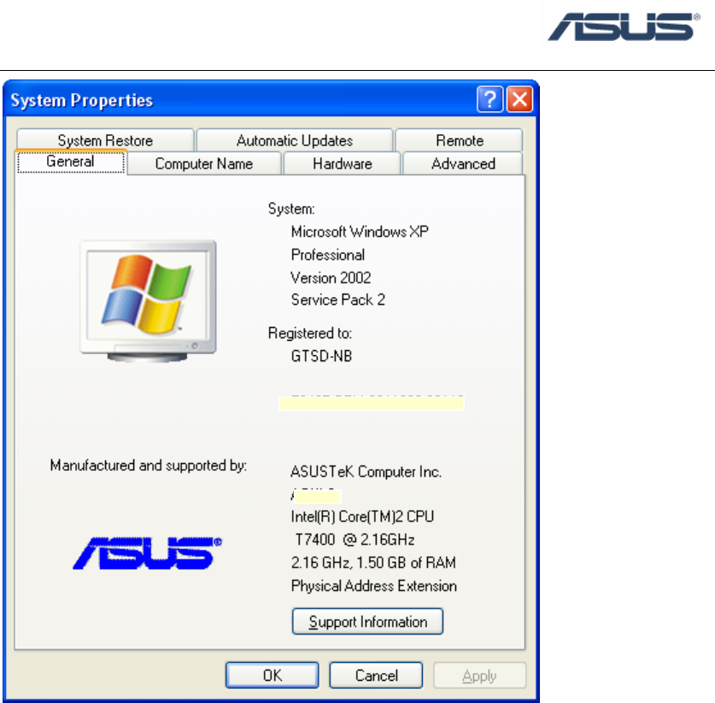The width and height of the screenshot is (715, 703).
Task: Open the Hardware tab
Action: [342, 163]
